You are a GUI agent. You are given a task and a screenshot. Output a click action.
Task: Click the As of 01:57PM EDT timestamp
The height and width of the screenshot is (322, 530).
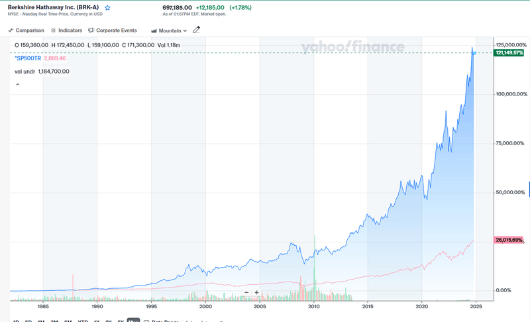194,14
